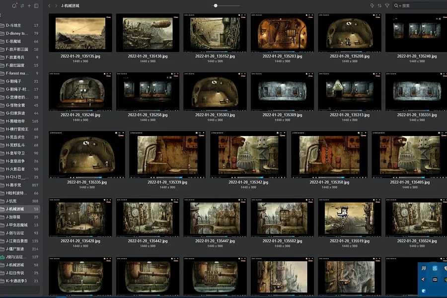
Task: Click the switch library arrows icon
Action: [22, 5]
